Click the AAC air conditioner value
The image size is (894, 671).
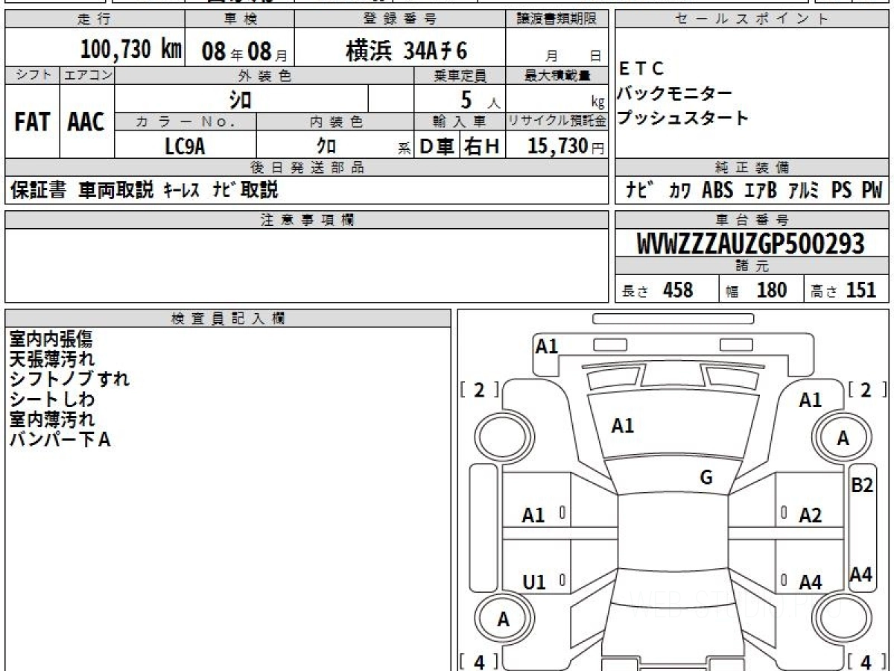(86, 123)
